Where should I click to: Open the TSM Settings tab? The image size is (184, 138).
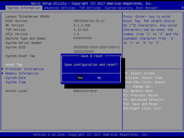pos(90,8)
